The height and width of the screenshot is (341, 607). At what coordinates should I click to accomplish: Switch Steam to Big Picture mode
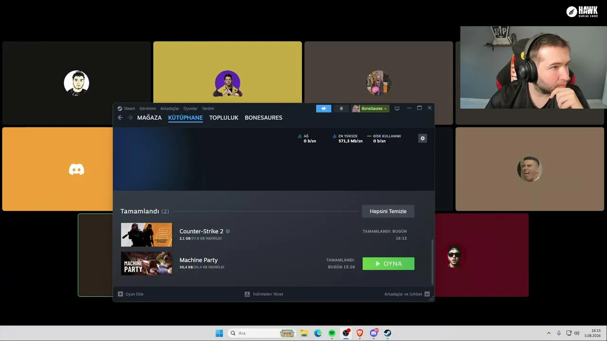click(397, 108)
